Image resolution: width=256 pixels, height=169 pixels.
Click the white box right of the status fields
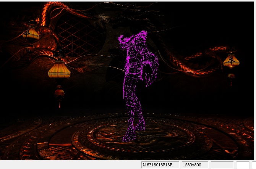click(x=243, y=165)
